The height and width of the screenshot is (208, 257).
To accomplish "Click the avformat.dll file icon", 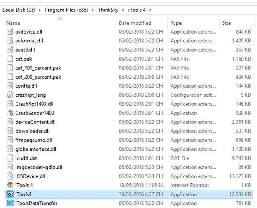I will click(x=10, y=40).
